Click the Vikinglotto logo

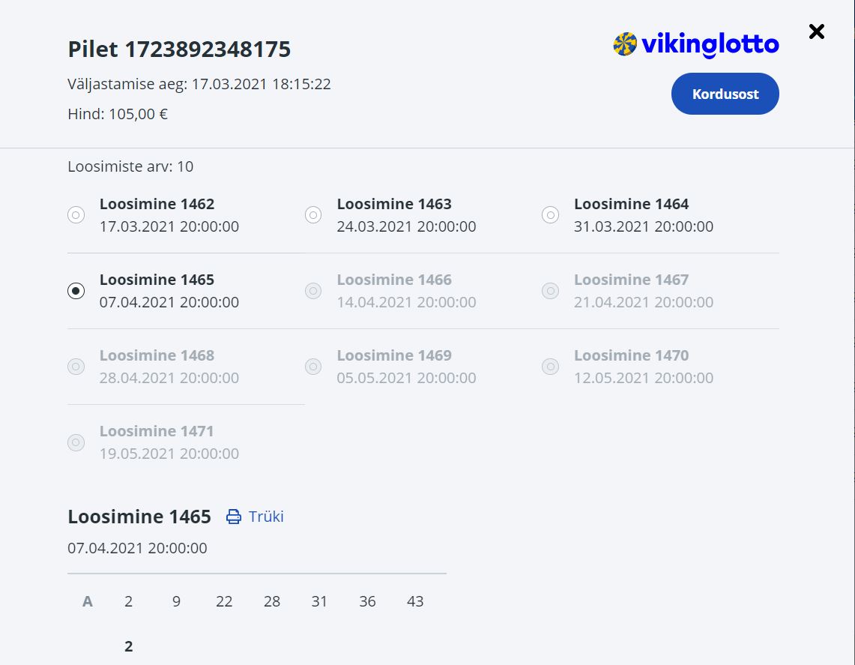tap(696, 45)
